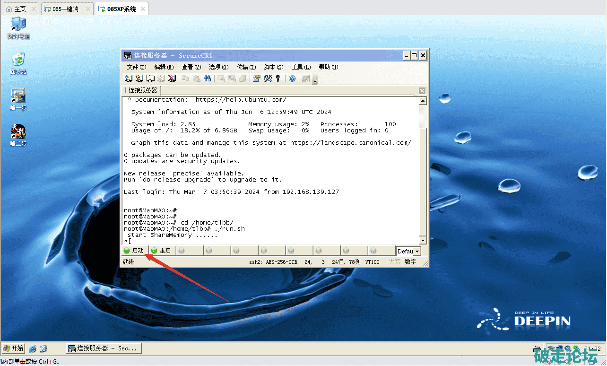Image resolution: width=607 pixels, height=366 pixels.
Task: Open the Default button bar dropdown
Action: (x=416, y=252)
